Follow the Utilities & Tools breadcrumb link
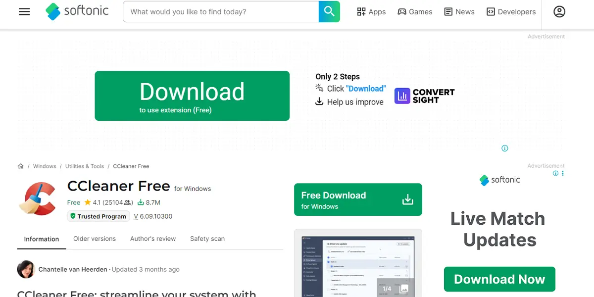The height and width of the screenshot is (297, 594). point(84,166)
